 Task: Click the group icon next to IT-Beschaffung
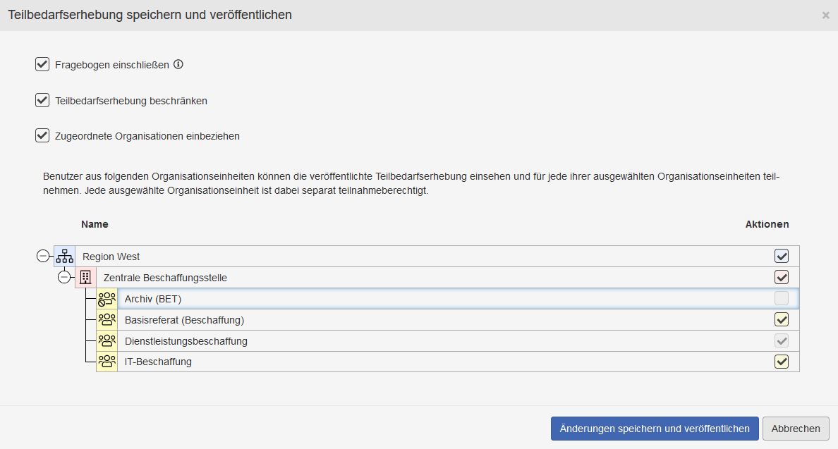[x=107, y=362]
